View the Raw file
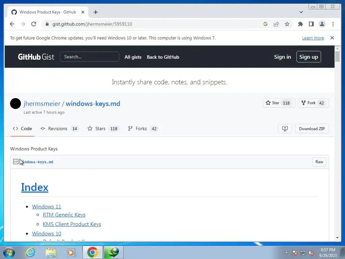 pyautogui.click(x=319, y=162)
